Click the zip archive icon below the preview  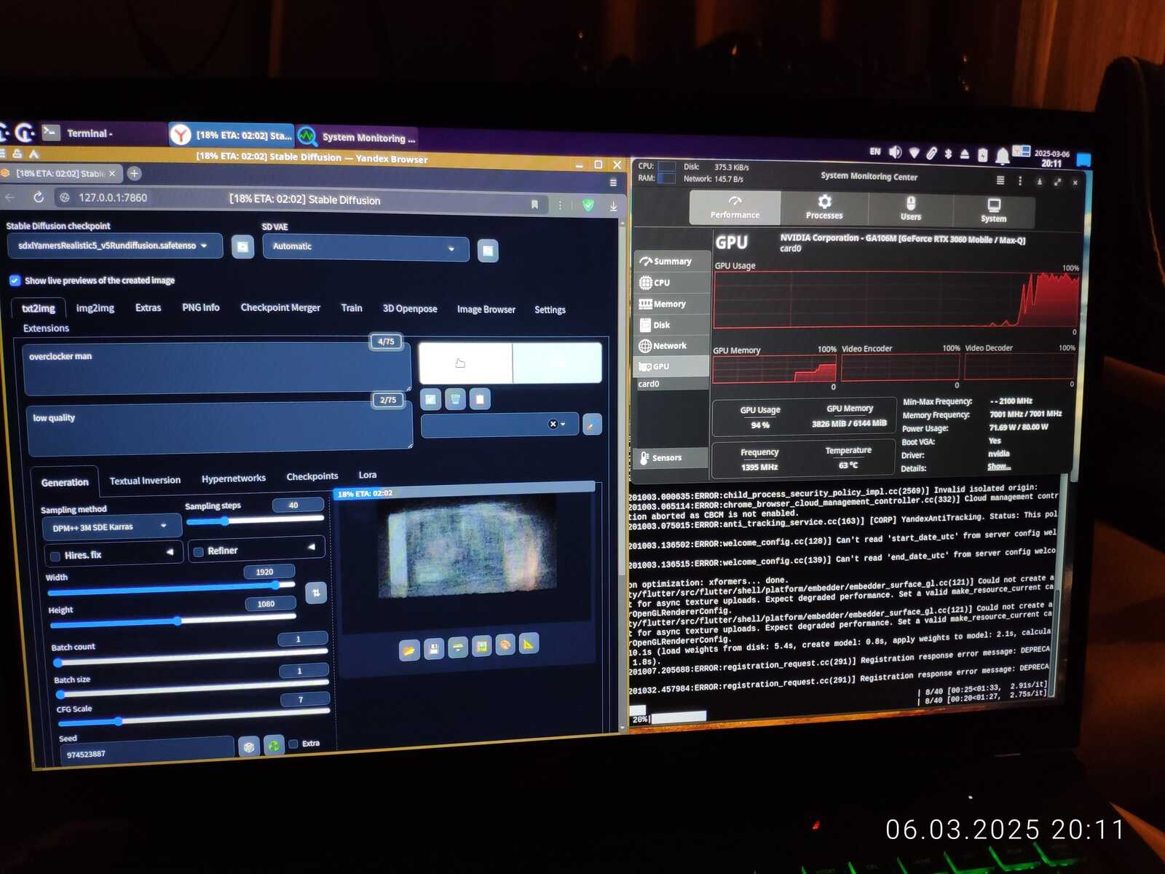coord(458,647)
